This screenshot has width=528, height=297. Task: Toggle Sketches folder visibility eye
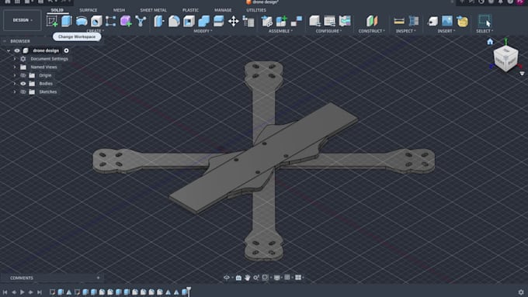click(23, 92)
